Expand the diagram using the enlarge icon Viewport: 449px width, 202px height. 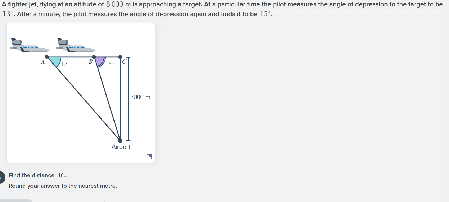point(149,157)
